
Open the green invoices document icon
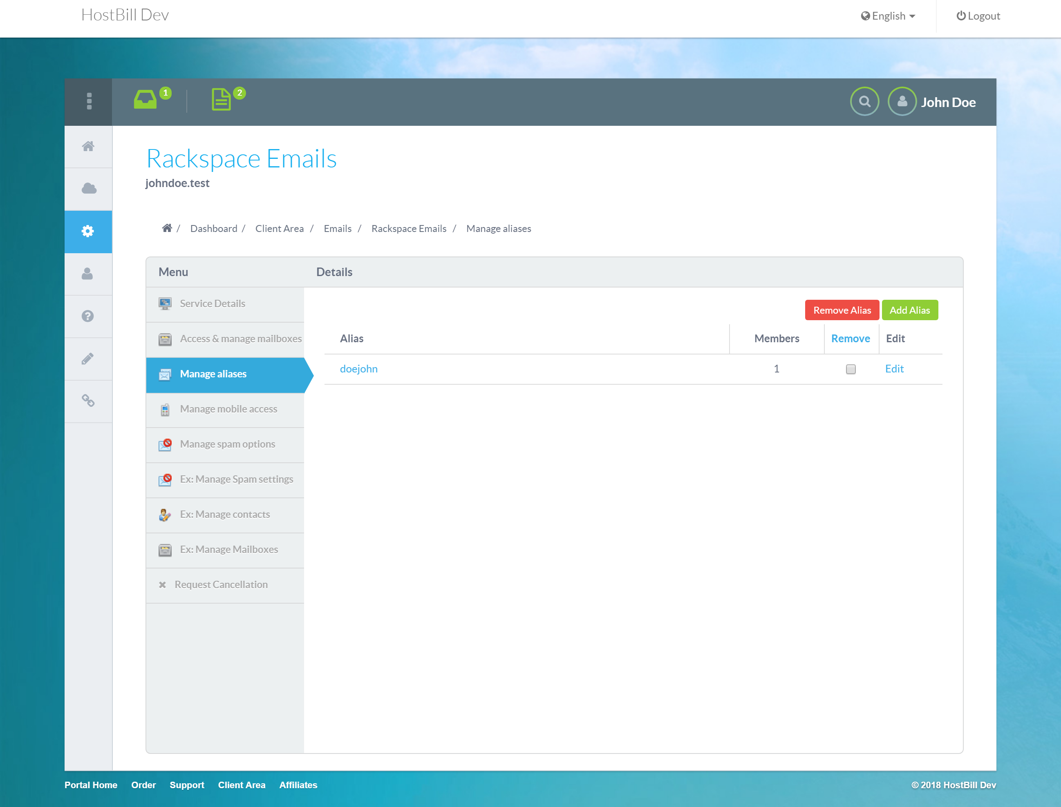(221, 99)
